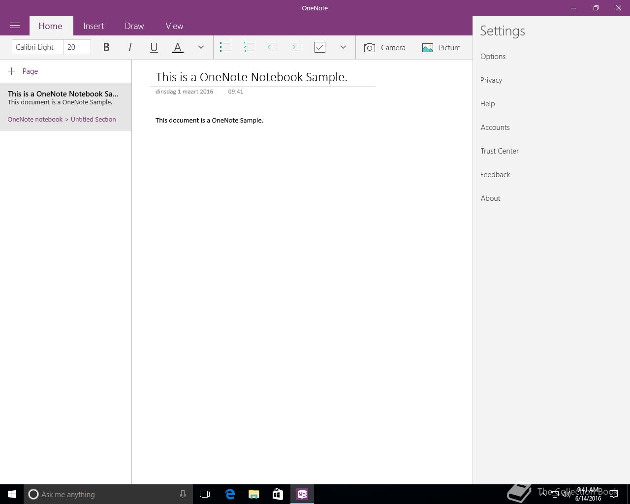This screenshot has height=504, width=630.
Task: Open the Windows Store from the taskbar
Action: (278, 494)
